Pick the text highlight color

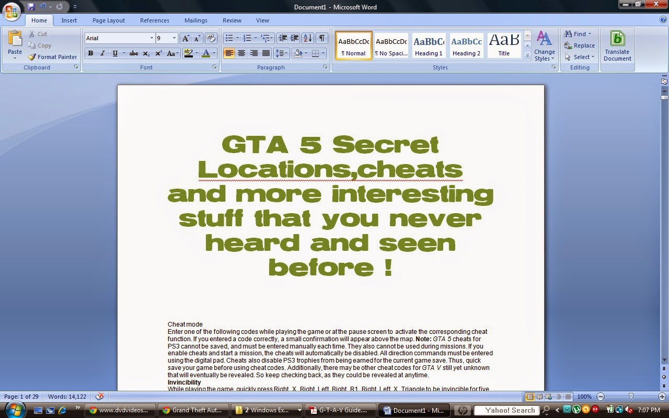(188, 53)
